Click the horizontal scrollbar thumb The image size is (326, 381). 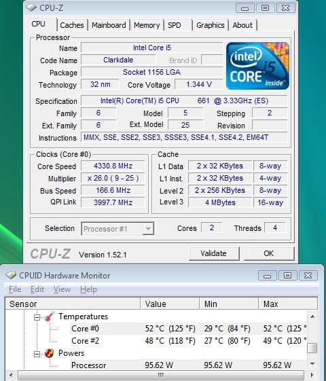pos(161,375)
